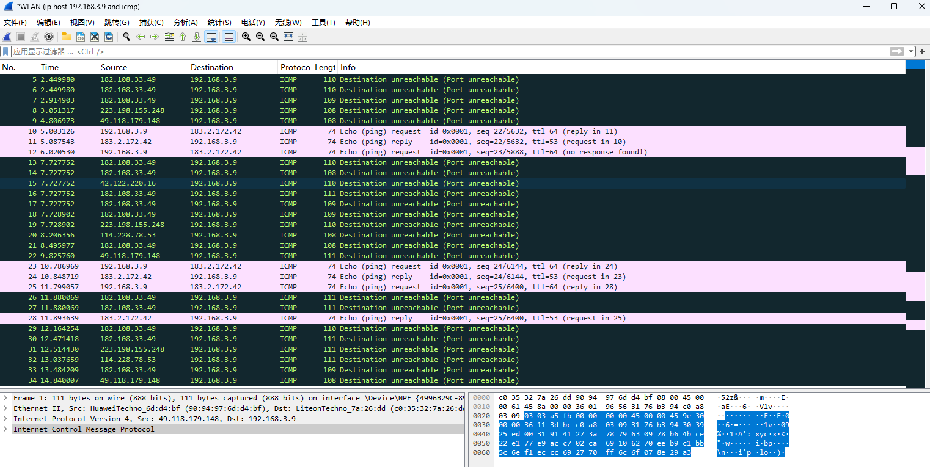Expand Internet Protocol Version 4 details

click(x=5, y=419)
